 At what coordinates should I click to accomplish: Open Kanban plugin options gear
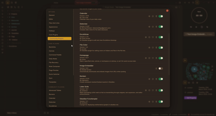(x=149, y=79)
